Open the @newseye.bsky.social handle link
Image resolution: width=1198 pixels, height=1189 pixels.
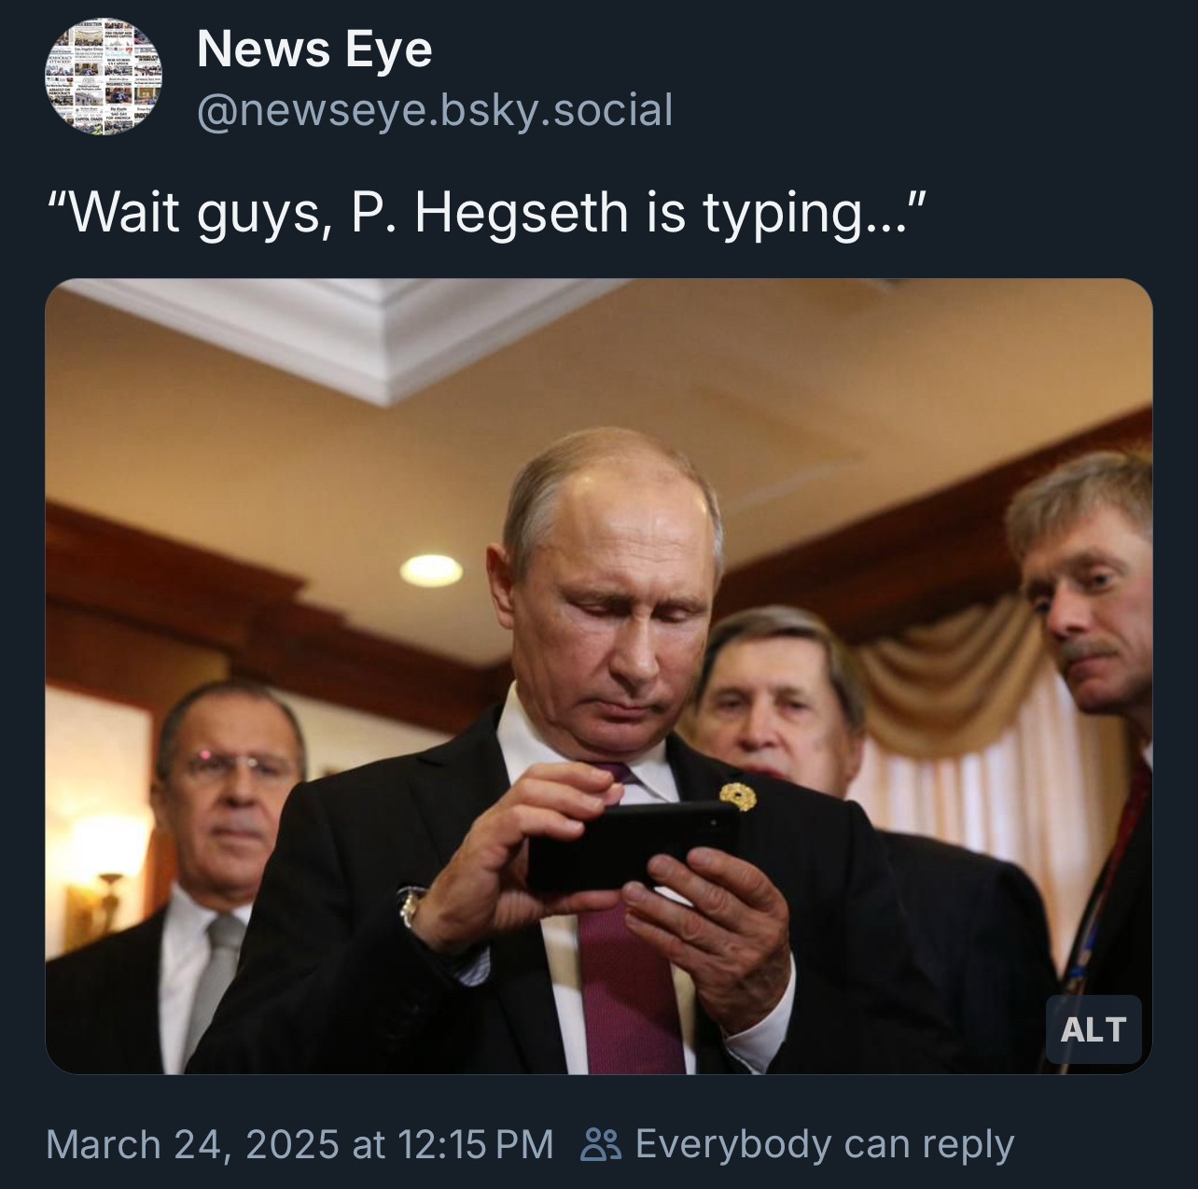point(434,110)
